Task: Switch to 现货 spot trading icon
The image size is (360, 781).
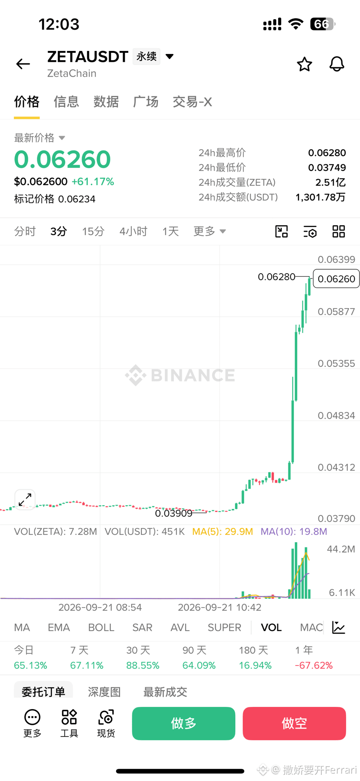Action: coord(106,723)
